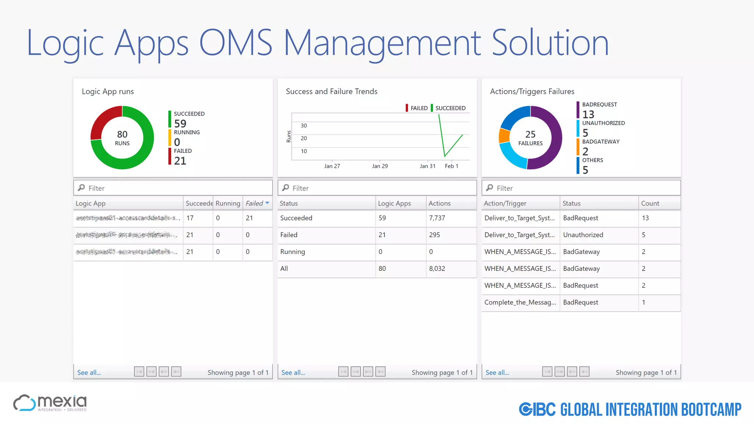Click last-page button in Success and Failure Trends pager

click(x=380, y=372)
